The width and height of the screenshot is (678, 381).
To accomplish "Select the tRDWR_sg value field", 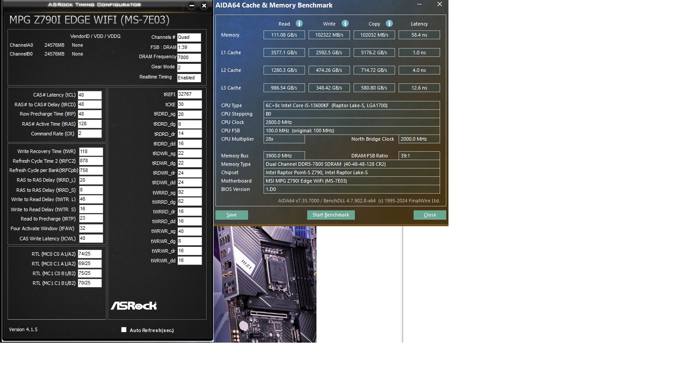I will (x=190, y=153).
